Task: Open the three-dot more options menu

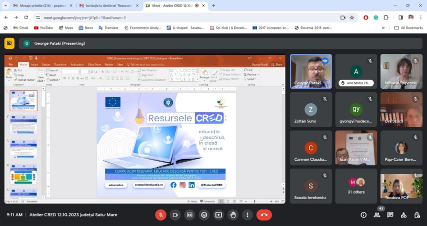Action: point(247,215)
